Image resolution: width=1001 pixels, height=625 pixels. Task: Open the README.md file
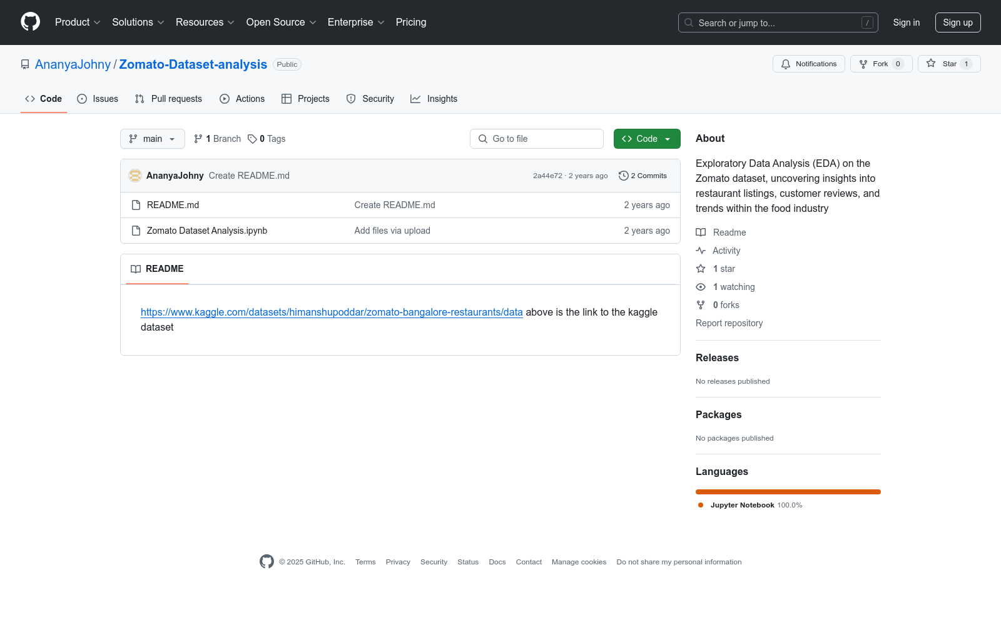(x=173, y=205)
